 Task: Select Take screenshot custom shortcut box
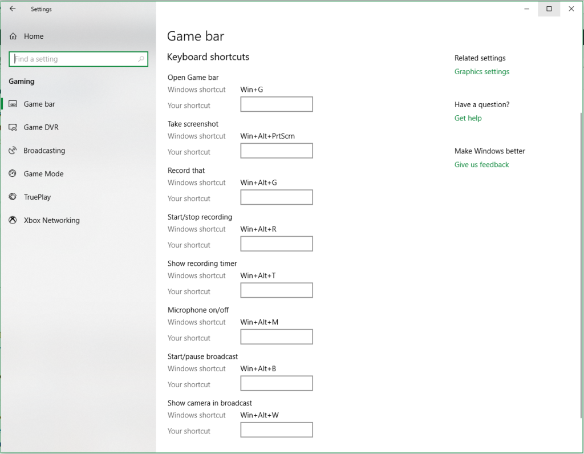click(x=277, y=151)
